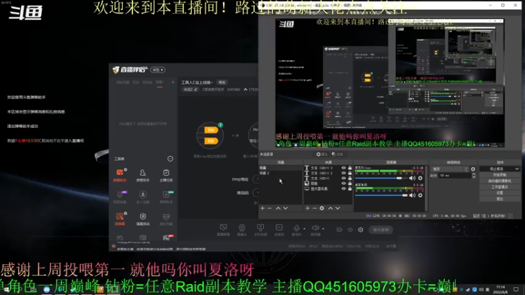Open 属性 properties tab in OBS
The image size is (525, 295).
[322, 154]
